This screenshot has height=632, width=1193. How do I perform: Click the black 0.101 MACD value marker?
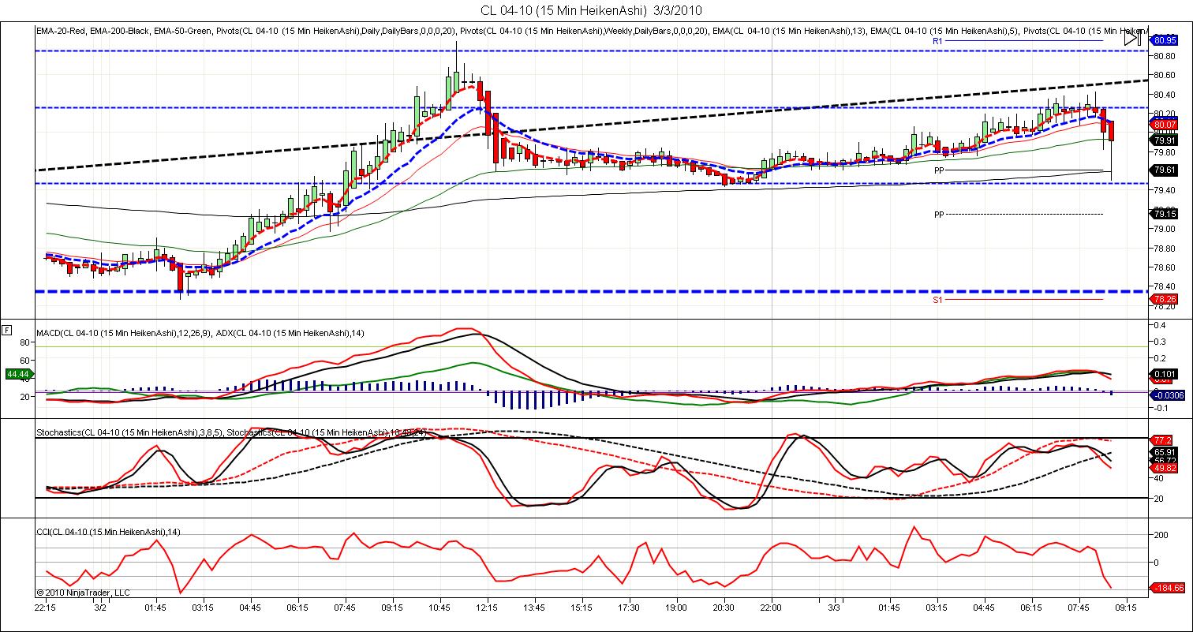pyautogui.click(x=1165, y=374)
